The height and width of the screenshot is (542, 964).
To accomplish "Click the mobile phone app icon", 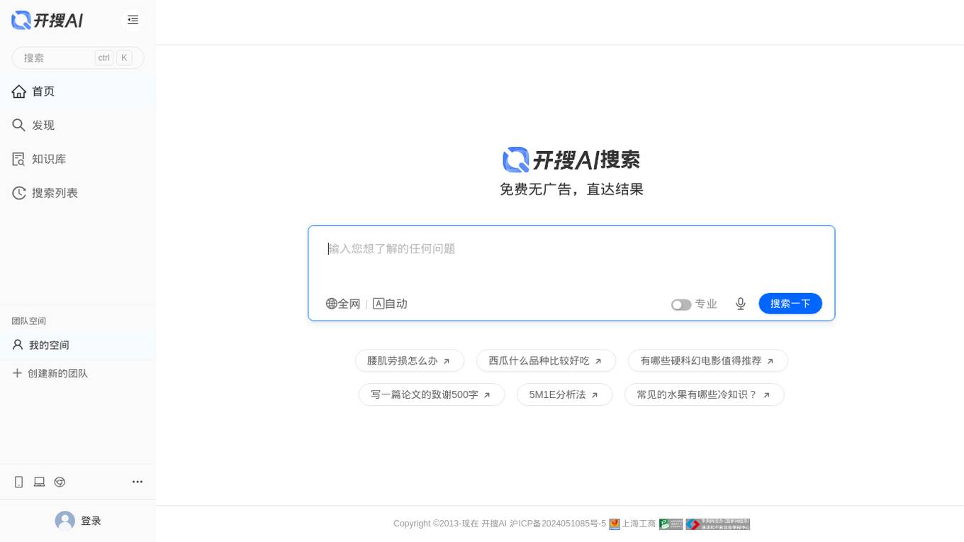I will tap(19, 482).
